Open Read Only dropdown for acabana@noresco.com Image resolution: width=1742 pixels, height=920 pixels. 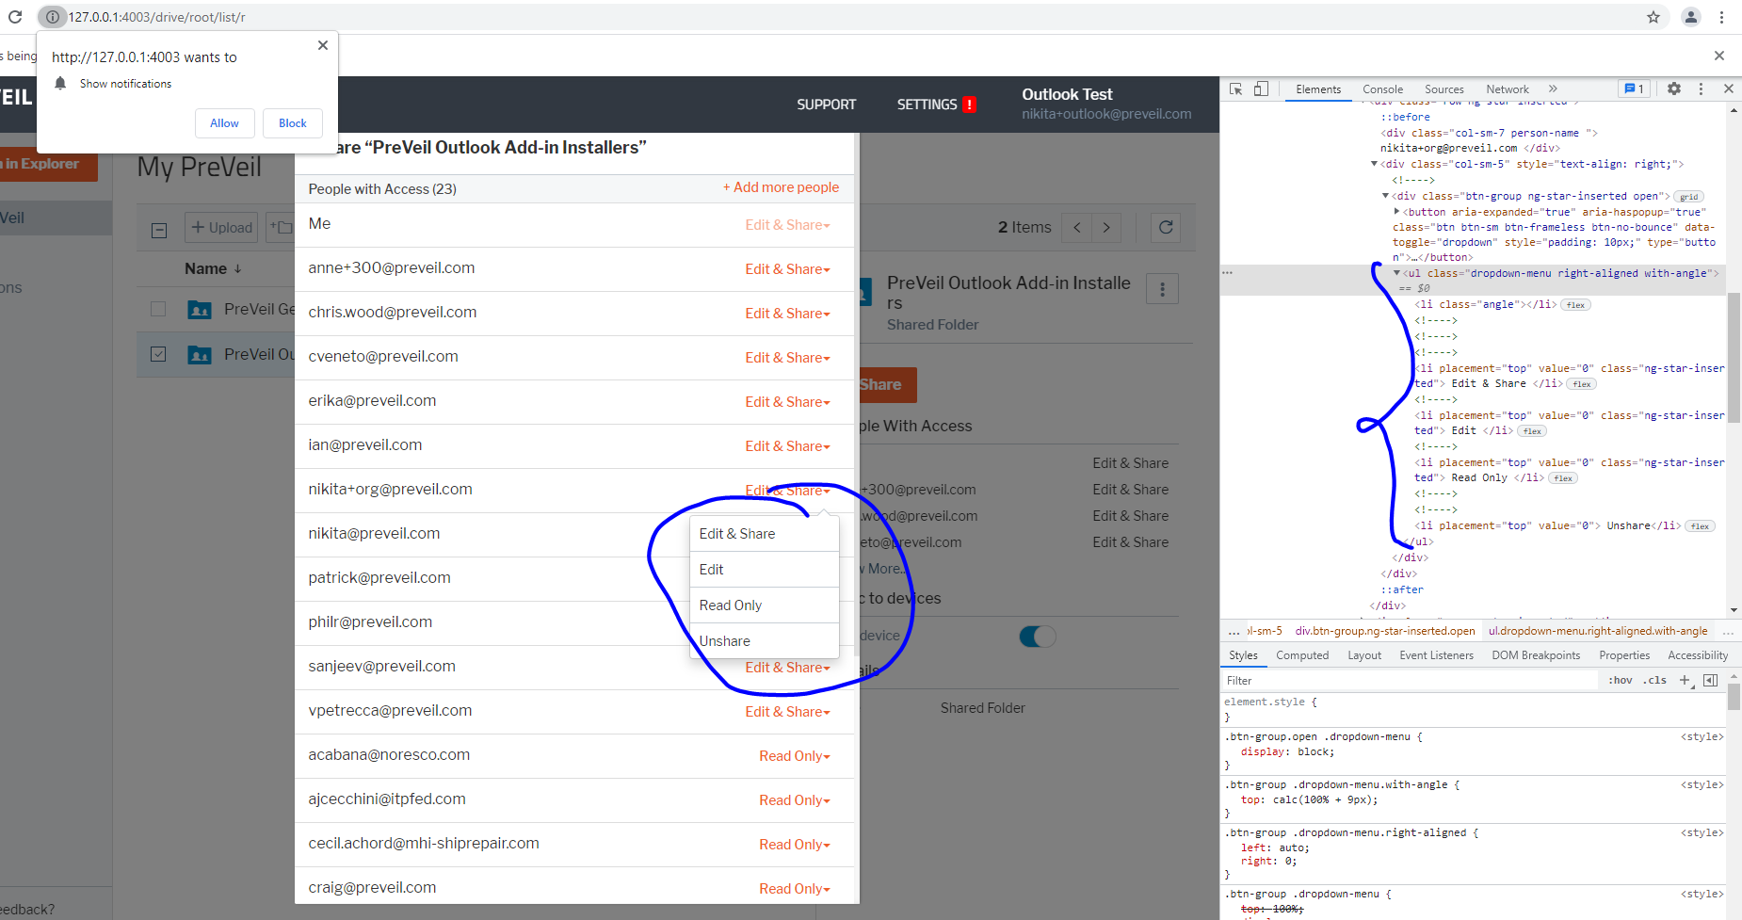(794, 755)
